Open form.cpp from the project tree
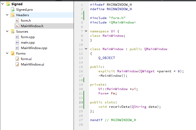 click(x=28, y=37)
